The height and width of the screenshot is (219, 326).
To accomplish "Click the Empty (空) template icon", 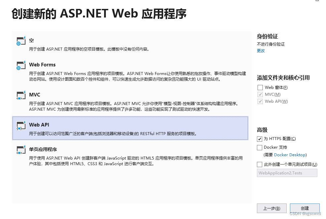I will click(21, 41).
